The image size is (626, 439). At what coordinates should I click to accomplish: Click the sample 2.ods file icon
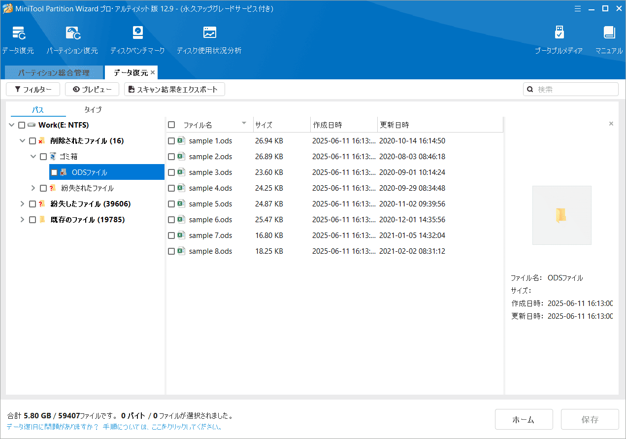click(x=181, y=156)
